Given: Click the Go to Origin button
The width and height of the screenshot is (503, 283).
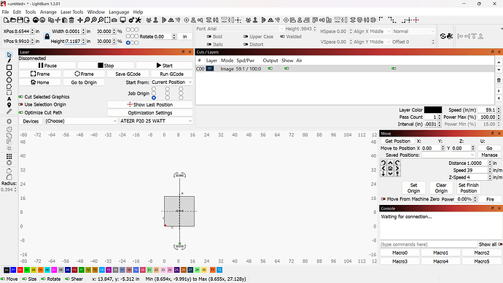Looking at the screenshot, I should [x=84, y=82].
